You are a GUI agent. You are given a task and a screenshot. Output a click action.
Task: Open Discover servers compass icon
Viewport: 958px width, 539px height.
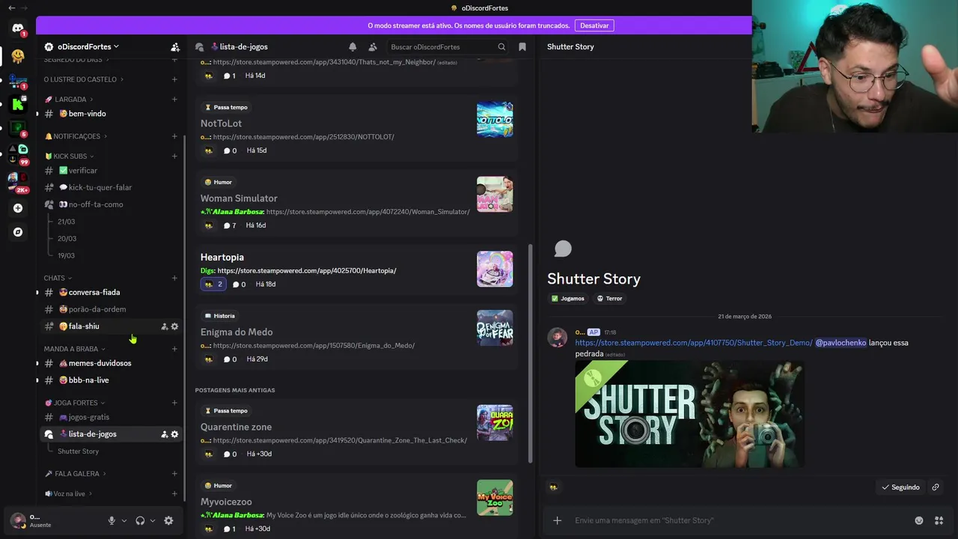coord(18,232)
